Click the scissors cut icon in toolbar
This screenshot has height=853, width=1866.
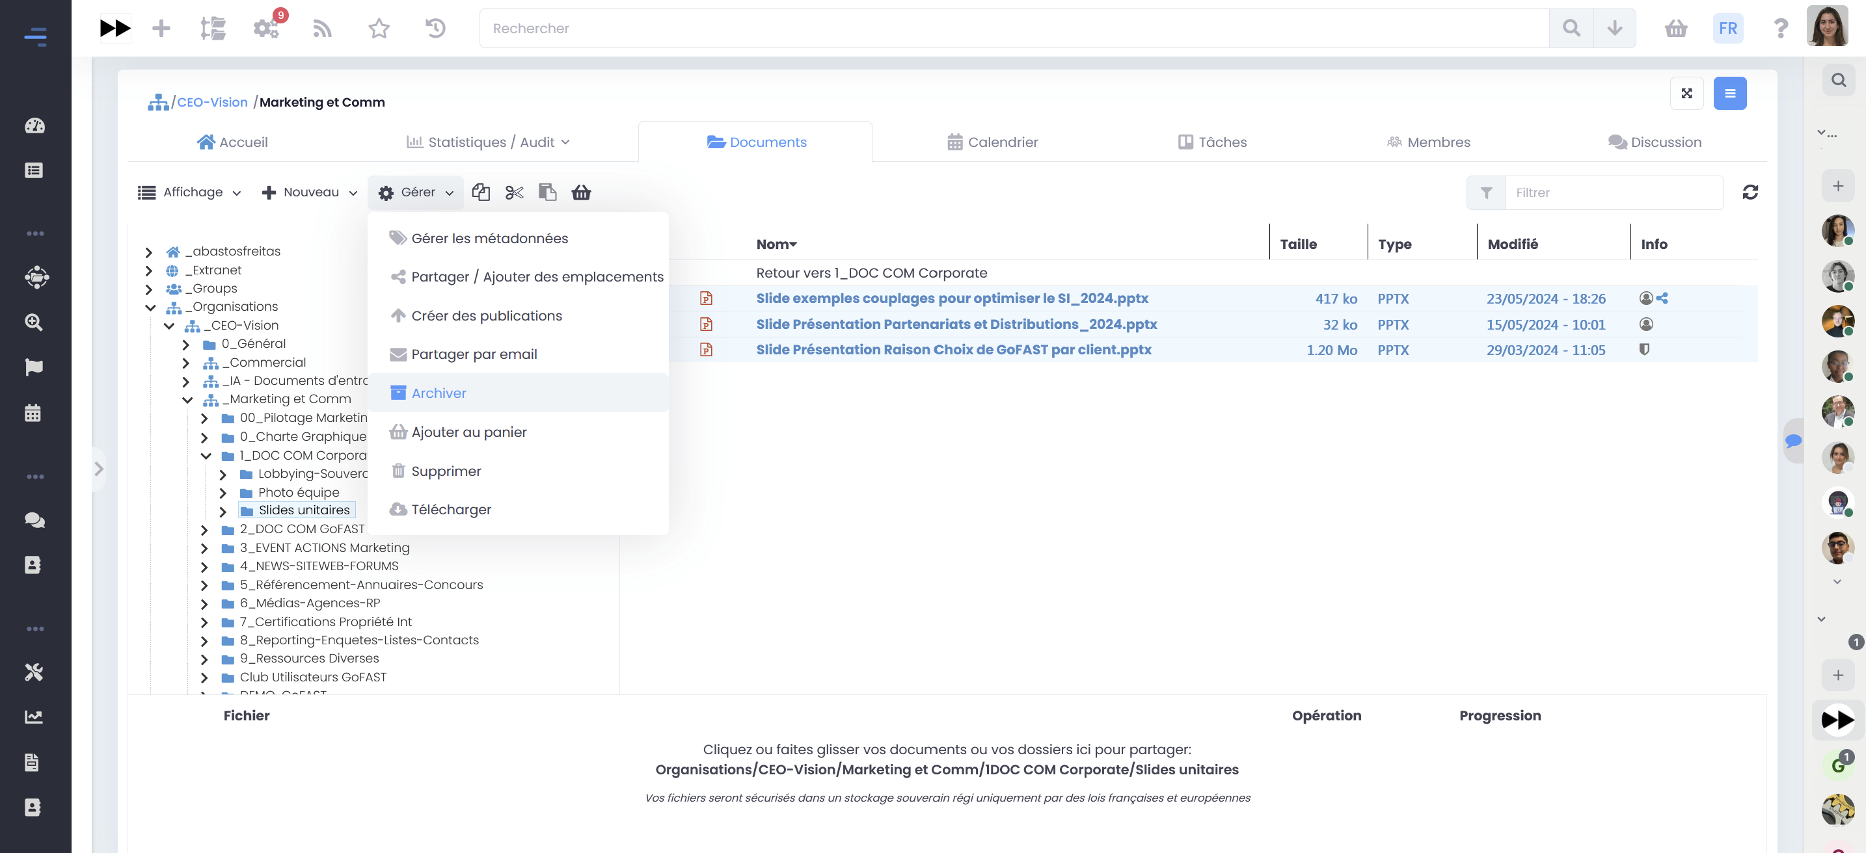point(514,192)
